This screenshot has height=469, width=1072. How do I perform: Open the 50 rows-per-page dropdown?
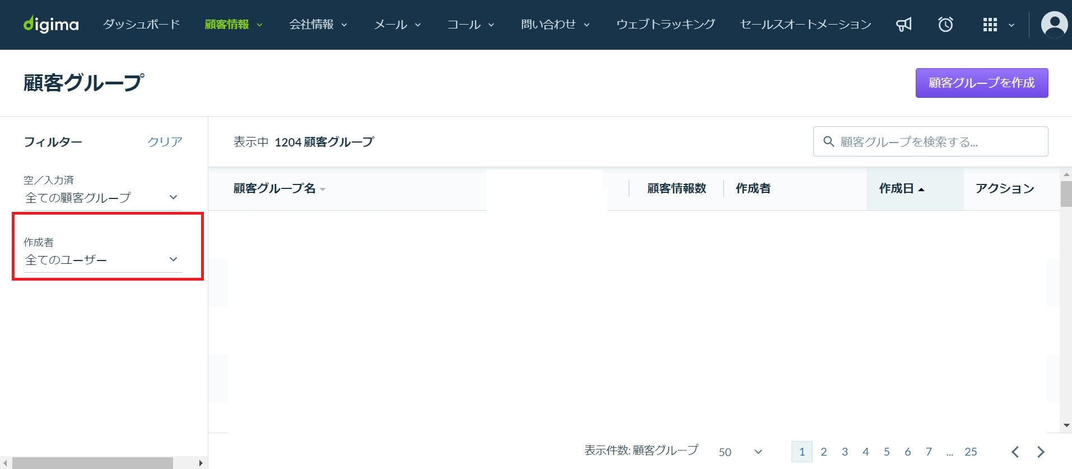(740, 452)
